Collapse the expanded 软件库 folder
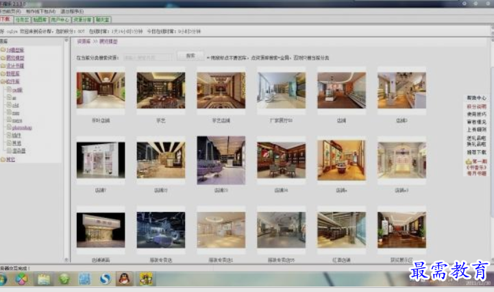Viewport: 494px width, 292px height. coord(12,82)
